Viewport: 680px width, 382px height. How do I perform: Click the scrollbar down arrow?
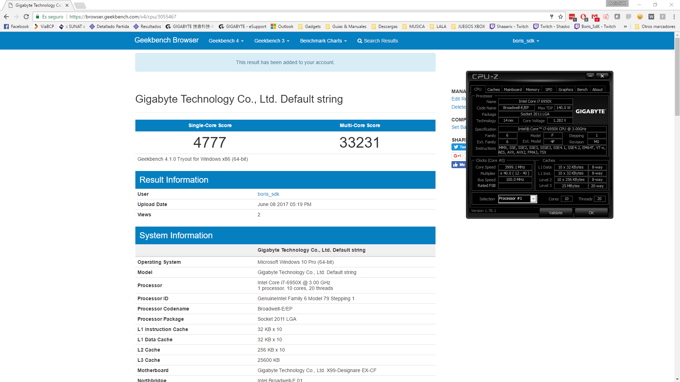pyautogui.click(x=677, y=379)
